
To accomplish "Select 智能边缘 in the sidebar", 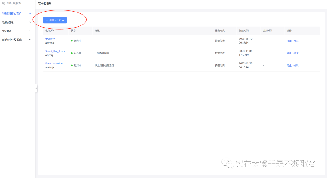I will click(8, 22).
